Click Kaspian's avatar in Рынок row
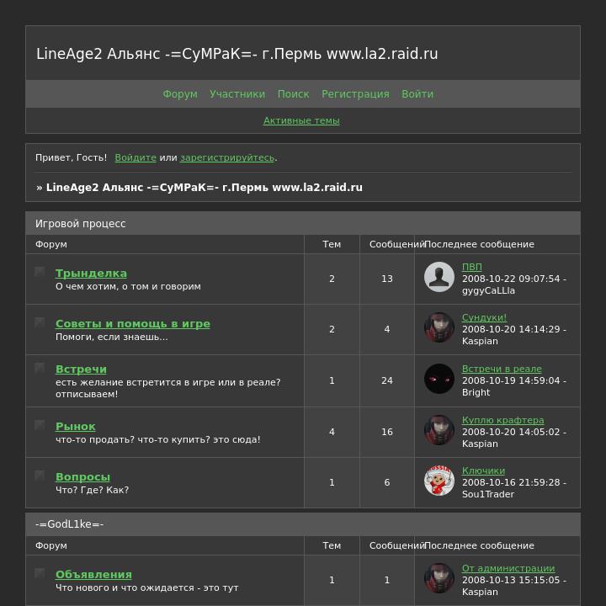606x606 pixels. point(439,430)
